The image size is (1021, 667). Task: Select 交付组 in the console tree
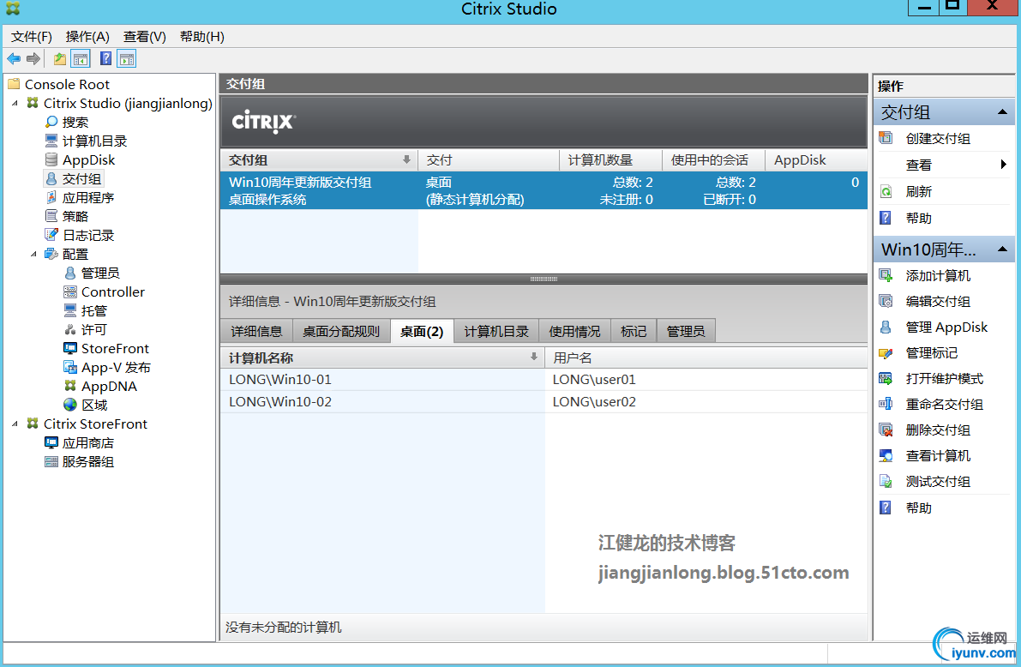tap(81, 178)
